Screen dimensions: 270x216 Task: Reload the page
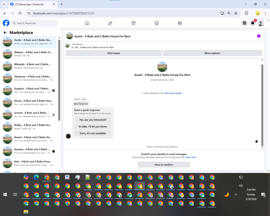click(x=20, y=13)
